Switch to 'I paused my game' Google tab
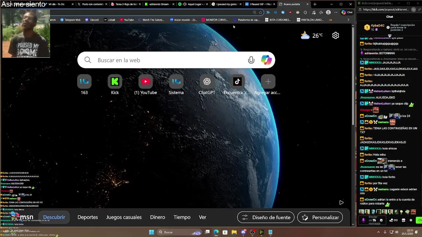422x237 pixels. point(226,4)
